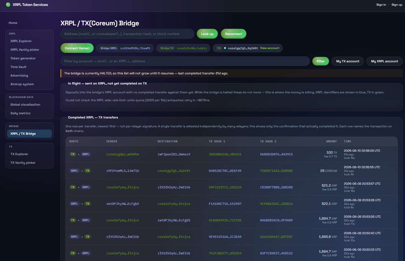Viewport: 405px width, 261px height.
Task: Open TX hash D4052BC7BC…8D1F49
Action: click(x=225, y=171)
